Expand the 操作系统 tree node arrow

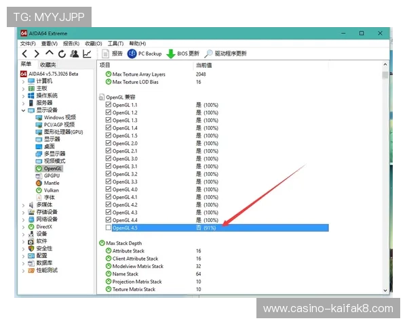click(x=23, y=96)
